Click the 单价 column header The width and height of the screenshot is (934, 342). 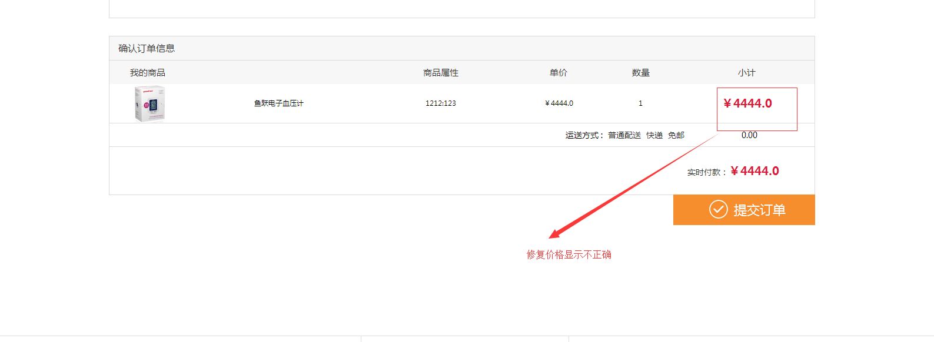tap(559, 73)
